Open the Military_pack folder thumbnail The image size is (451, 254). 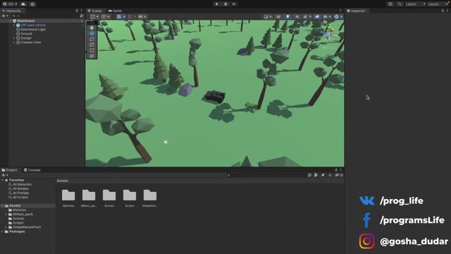pyautogui.click(x=89, y=198)
